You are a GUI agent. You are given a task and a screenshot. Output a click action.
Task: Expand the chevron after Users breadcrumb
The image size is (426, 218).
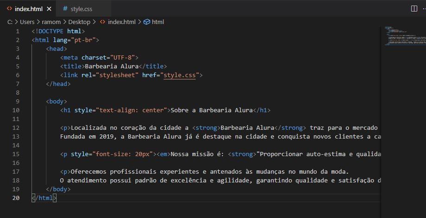(x=38, y=22)
